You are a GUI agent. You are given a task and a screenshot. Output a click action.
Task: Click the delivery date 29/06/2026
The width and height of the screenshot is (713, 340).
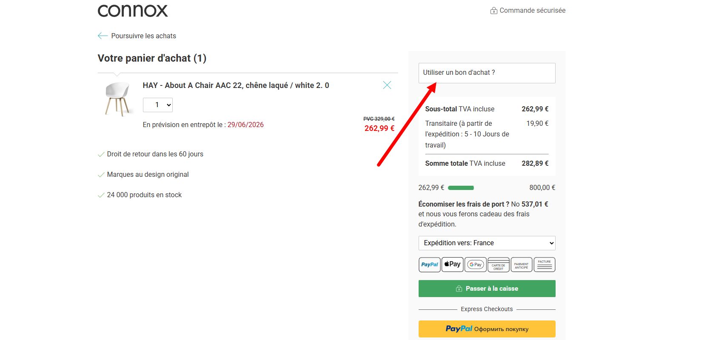coord(245,125)
